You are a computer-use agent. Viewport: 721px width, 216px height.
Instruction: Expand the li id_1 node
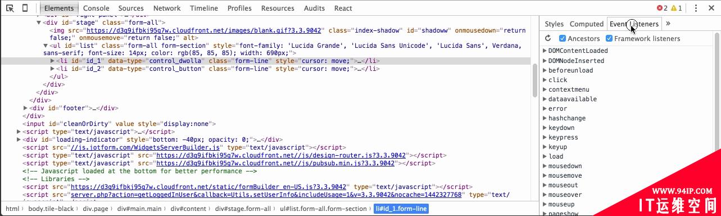pos(52,61)
